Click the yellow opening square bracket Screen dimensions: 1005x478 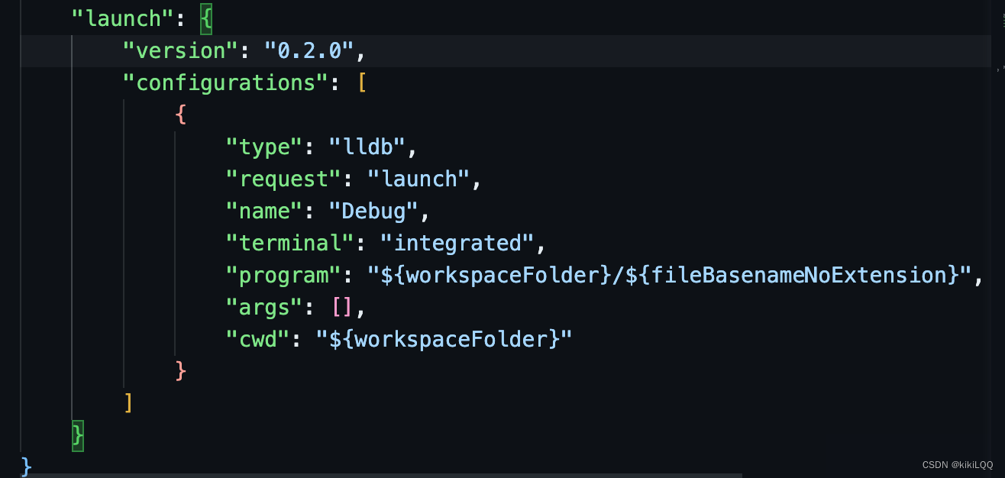point(361,82)
